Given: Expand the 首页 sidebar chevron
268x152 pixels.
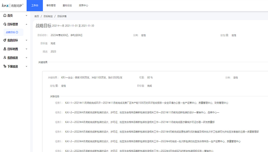Looking at the screenshot, I should tap(27, 15).
